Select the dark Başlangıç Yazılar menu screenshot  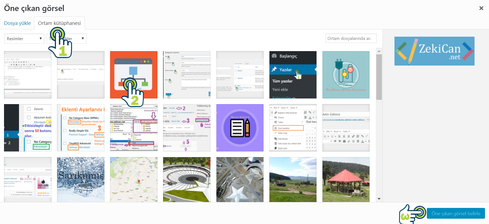[293, 75]
